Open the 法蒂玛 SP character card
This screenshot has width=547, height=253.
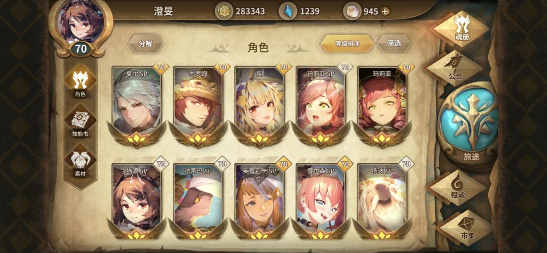click(198, 198)
